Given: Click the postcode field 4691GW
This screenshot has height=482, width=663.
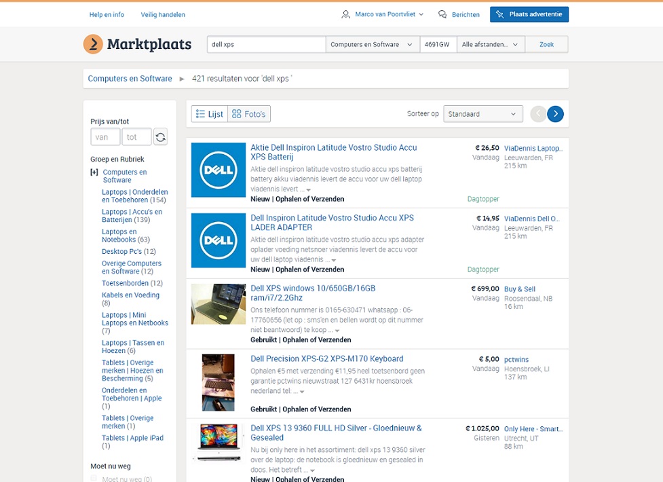Looking at the screenshot, I should click(438, 44).
